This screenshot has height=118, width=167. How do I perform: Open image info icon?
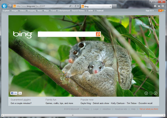155,93
